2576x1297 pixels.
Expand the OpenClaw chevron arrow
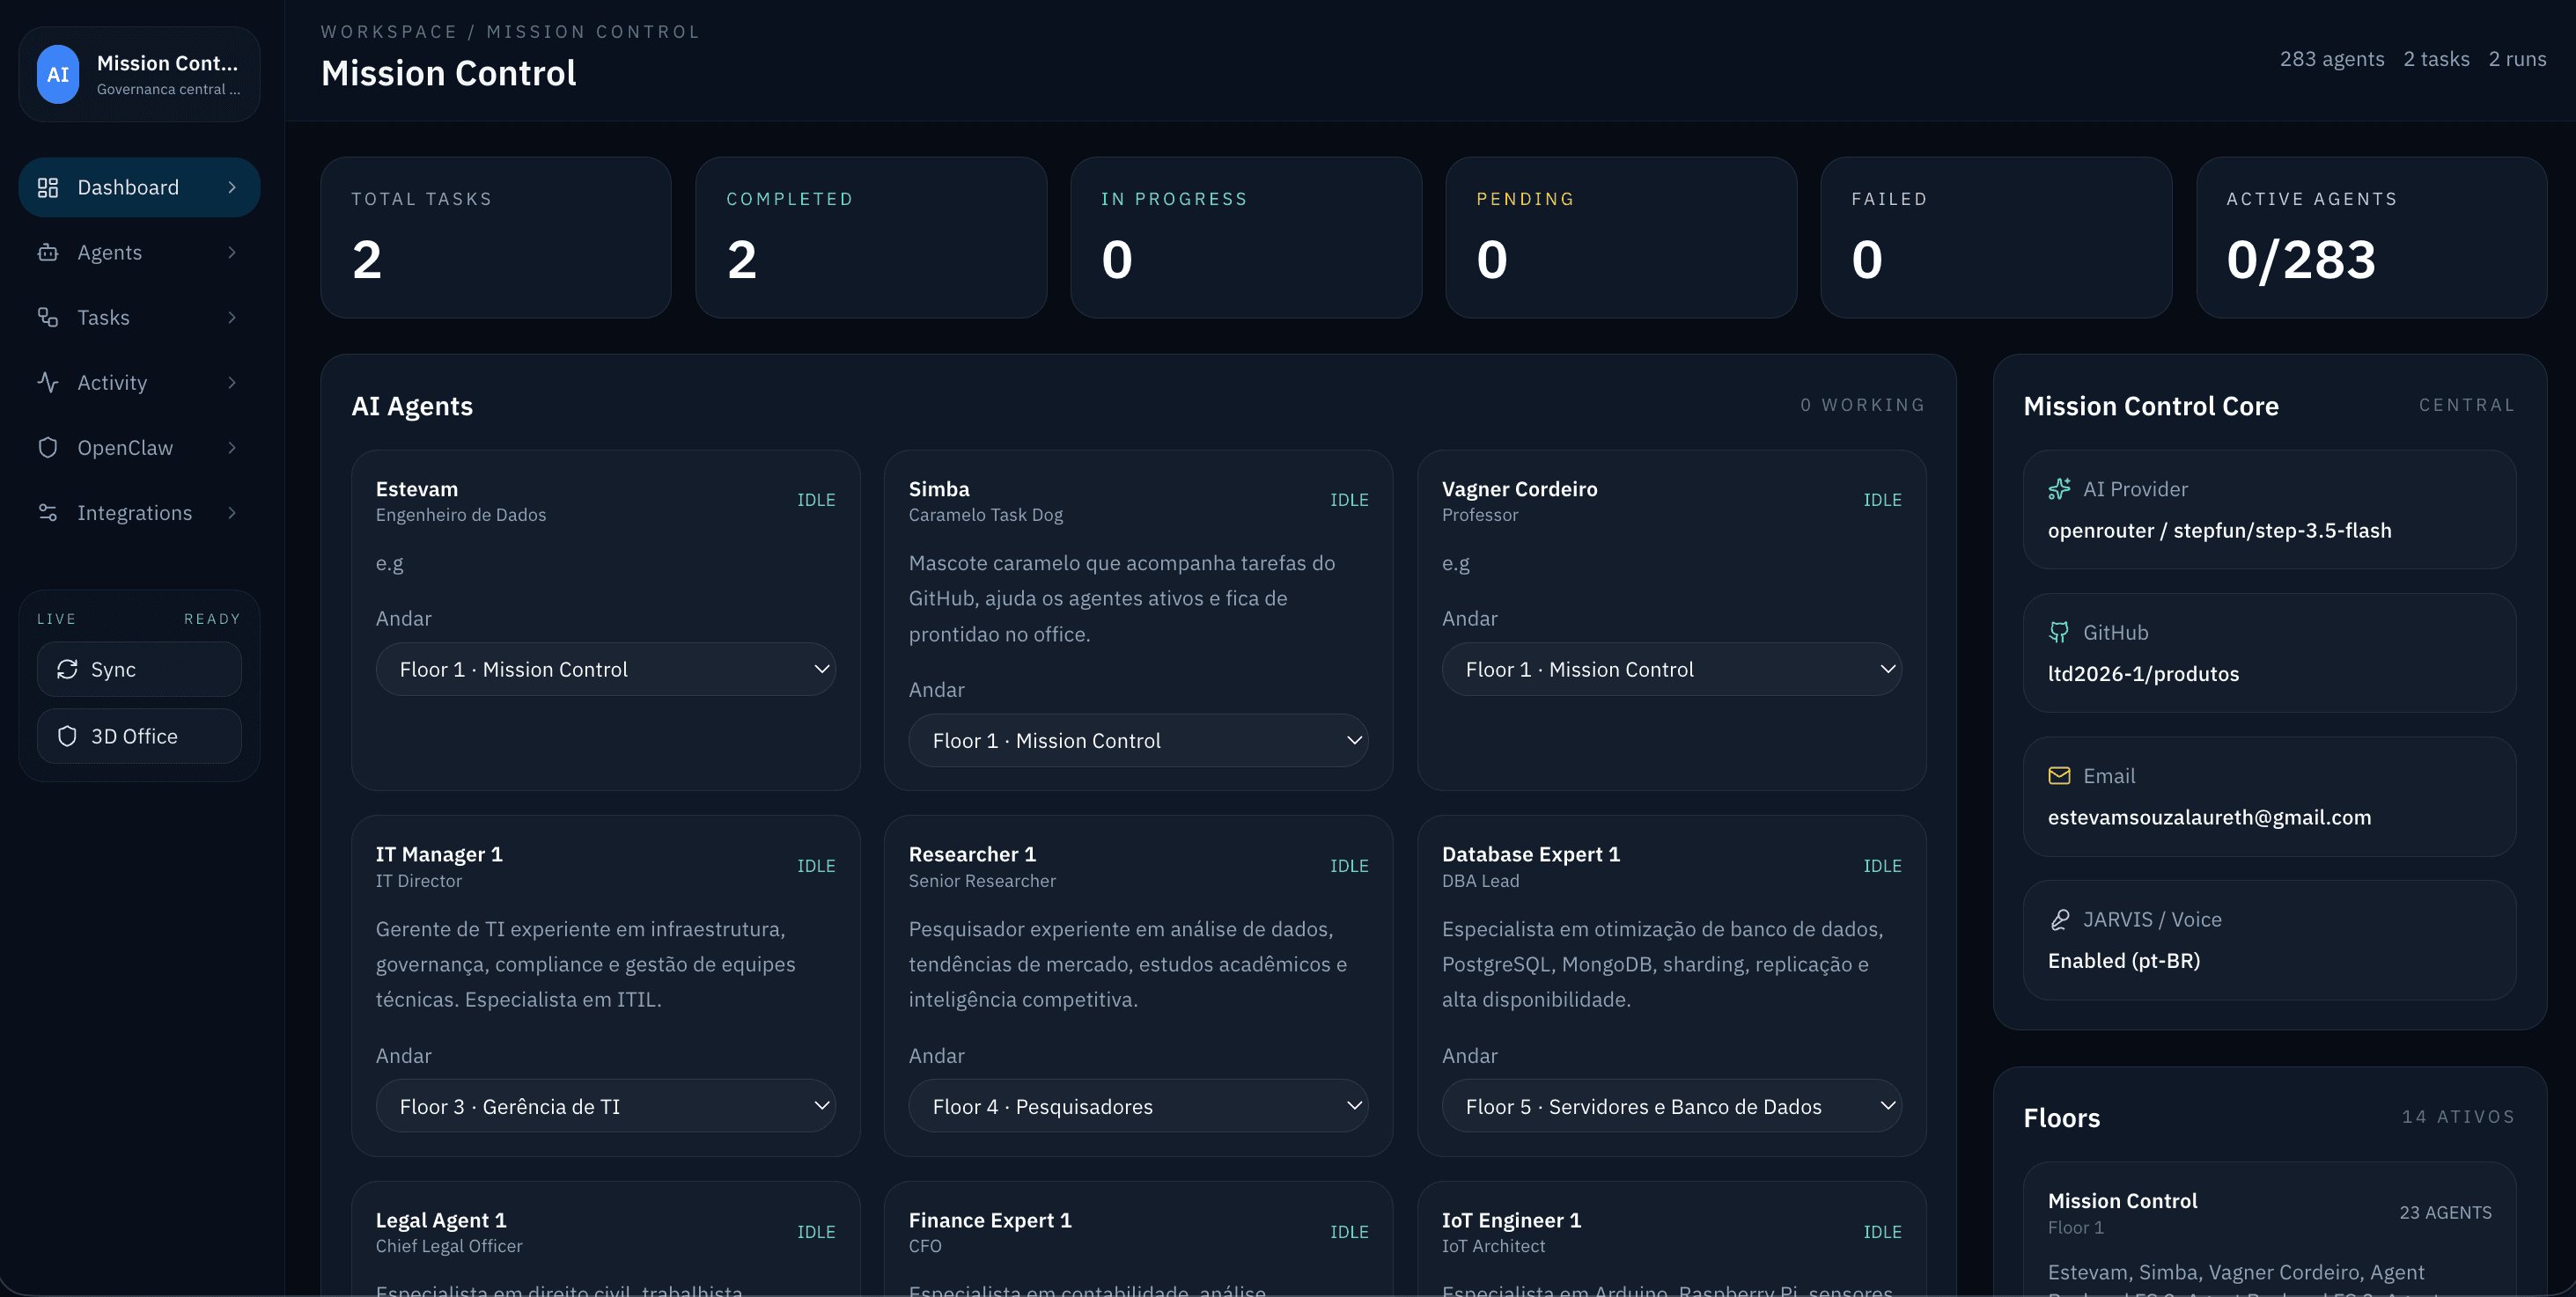[232, 447]
